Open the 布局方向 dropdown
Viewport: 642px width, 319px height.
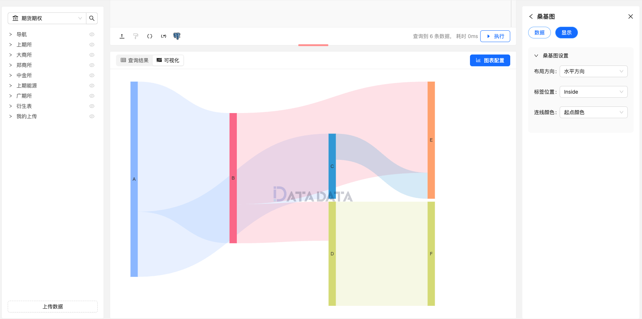click(x=593, y=71)
